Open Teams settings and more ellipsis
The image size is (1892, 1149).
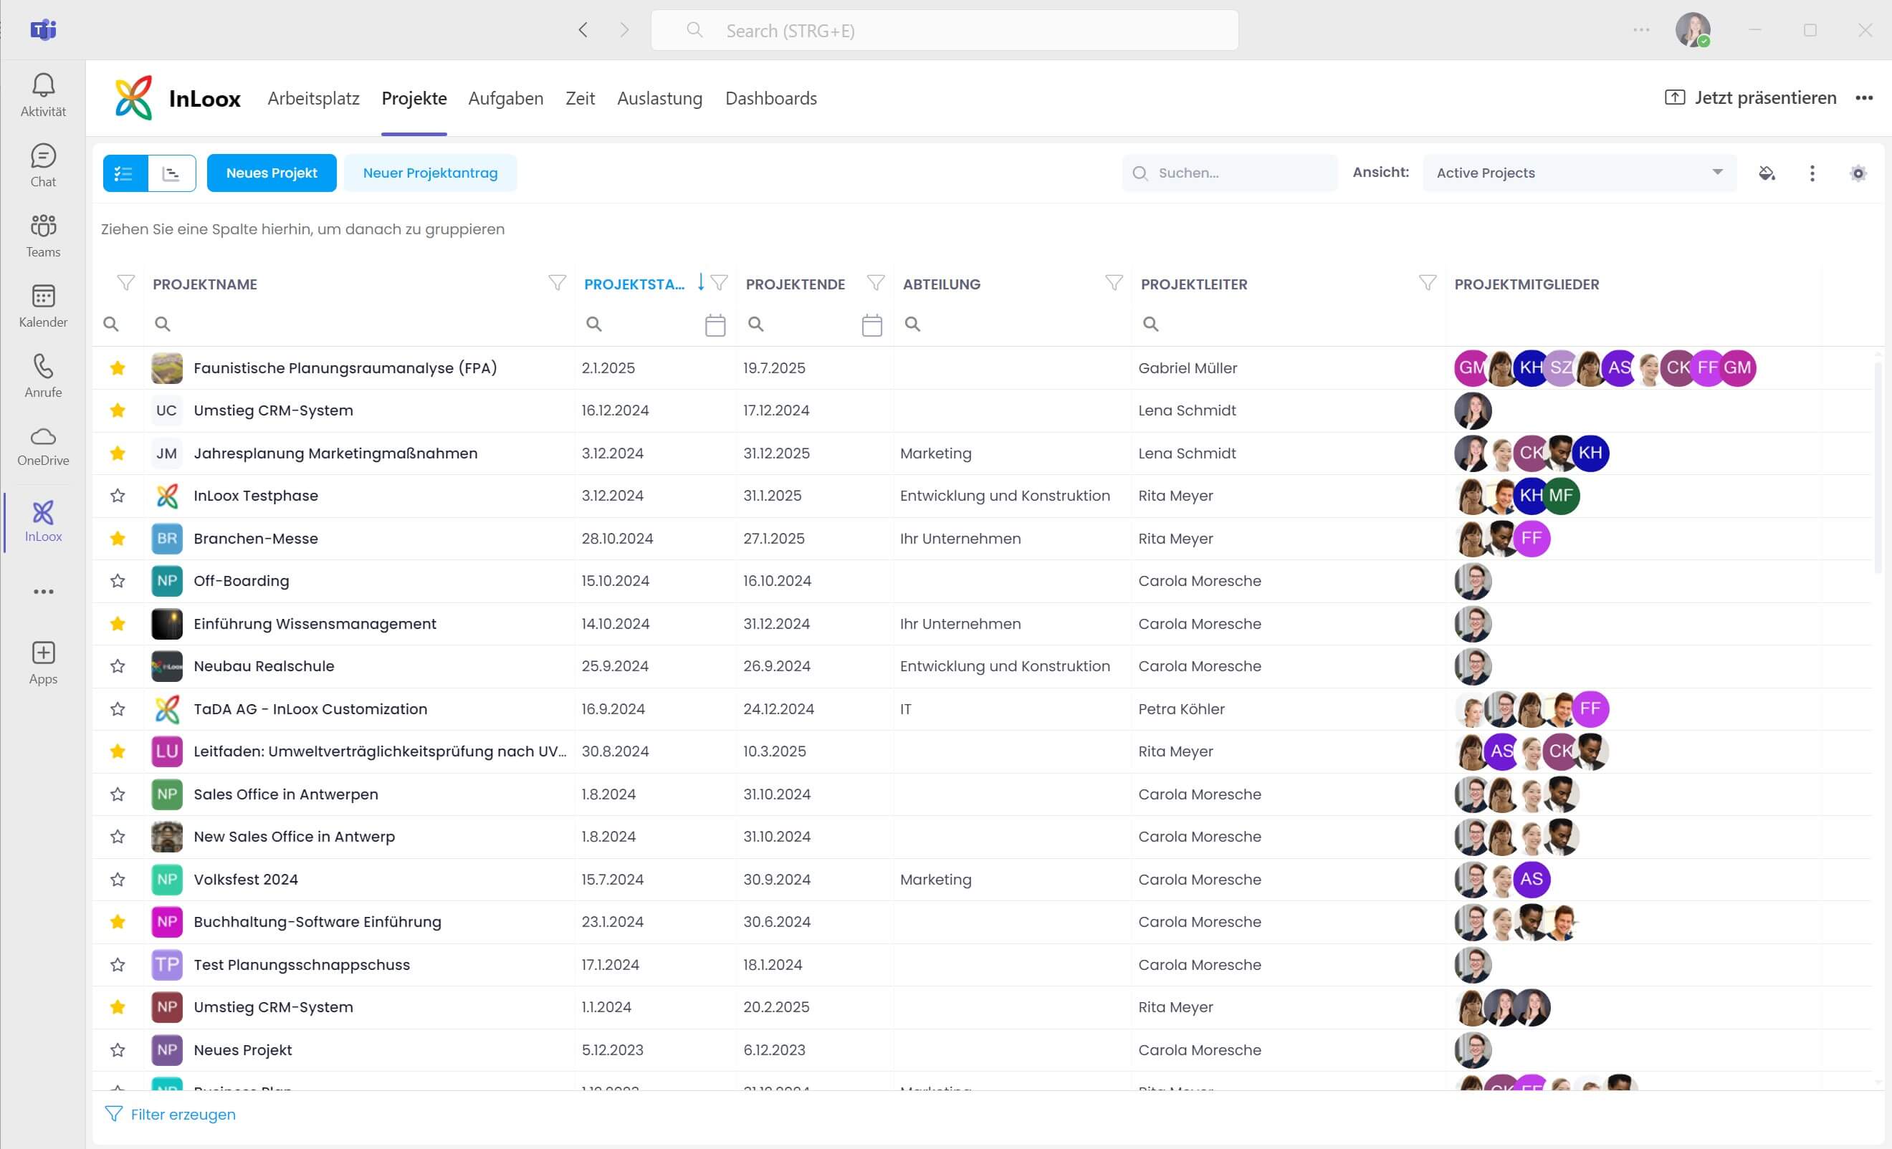click(1641, 30)
